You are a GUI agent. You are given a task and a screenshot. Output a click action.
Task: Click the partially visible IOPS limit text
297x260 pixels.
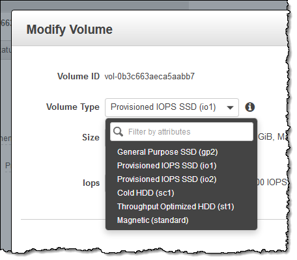[x=272, y=182]
